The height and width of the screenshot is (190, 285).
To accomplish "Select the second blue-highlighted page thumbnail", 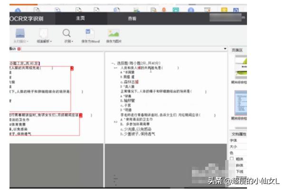I will click(241, 103).
